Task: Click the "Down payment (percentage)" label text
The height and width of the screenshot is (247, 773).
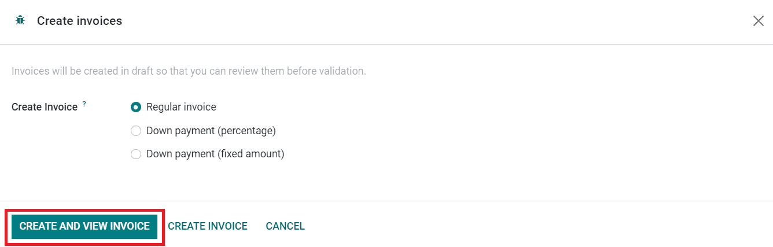Action: coord(211,131)
